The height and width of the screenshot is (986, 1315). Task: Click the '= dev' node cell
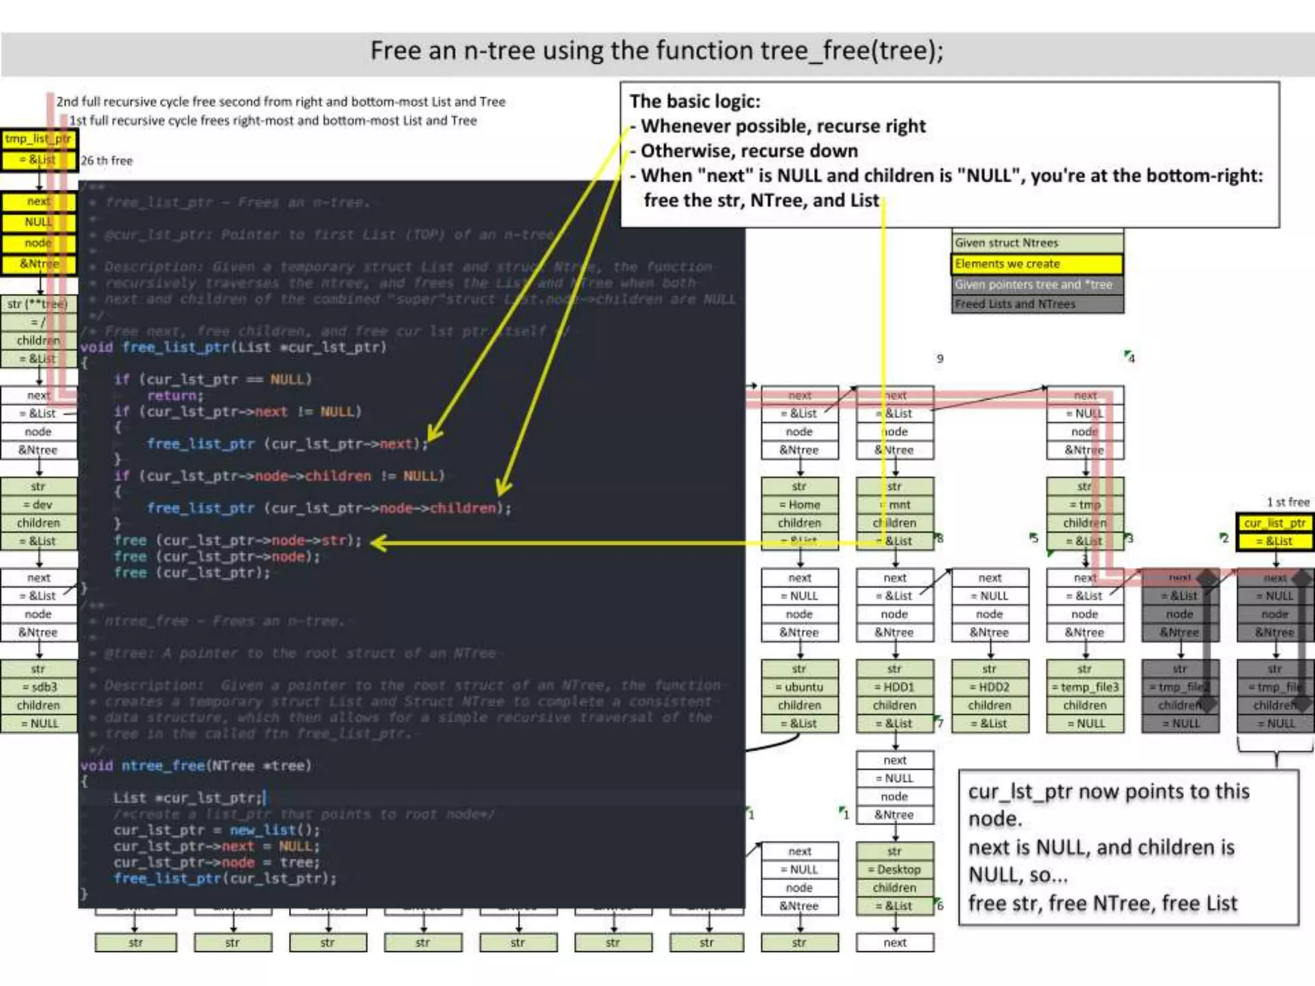pos(39,505)
